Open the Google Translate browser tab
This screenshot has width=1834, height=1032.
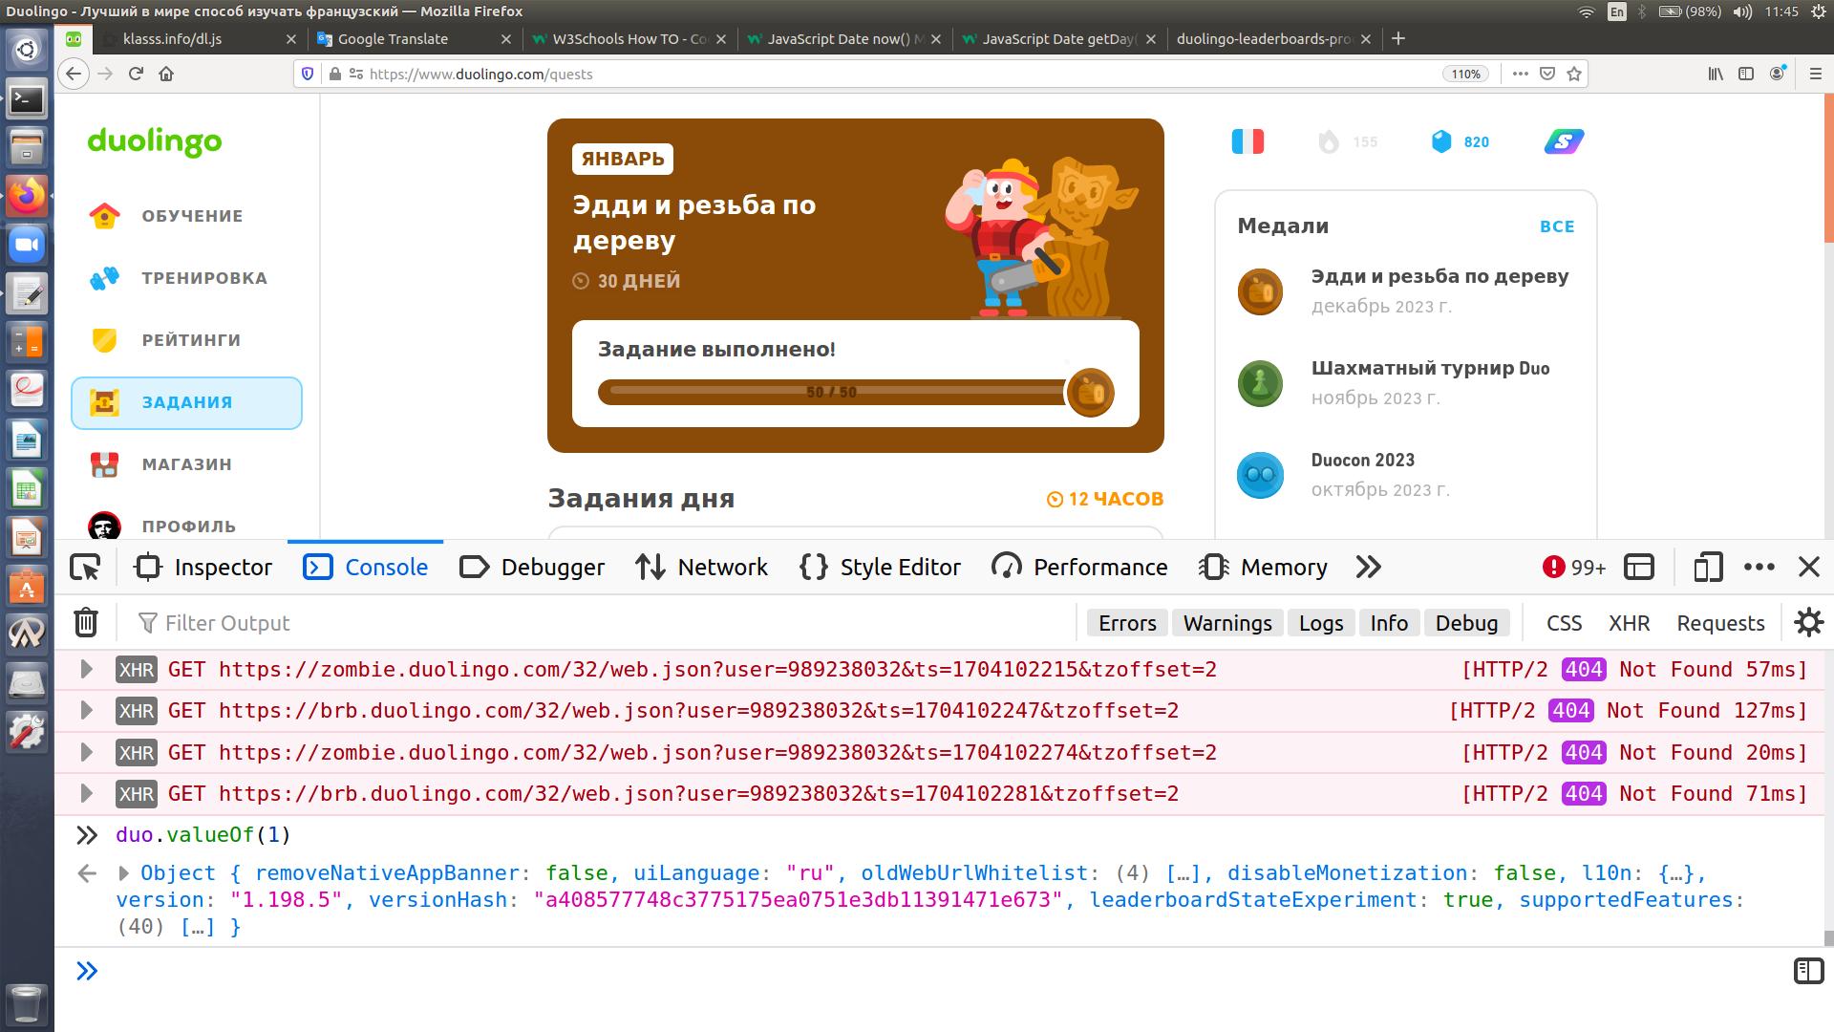(x=393, y=39)
